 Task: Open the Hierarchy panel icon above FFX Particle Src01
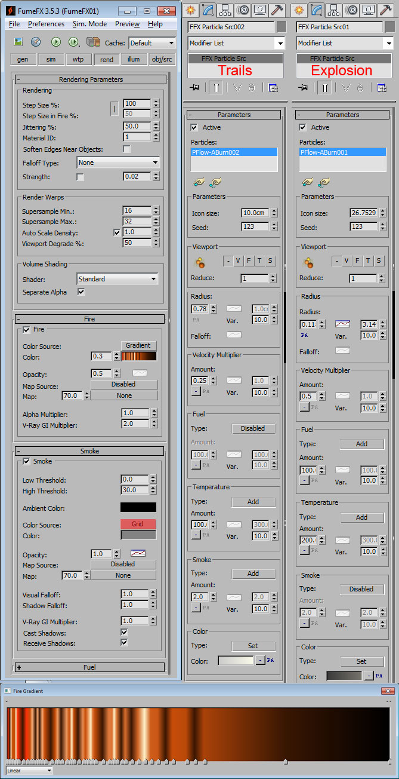click(333, 9)
